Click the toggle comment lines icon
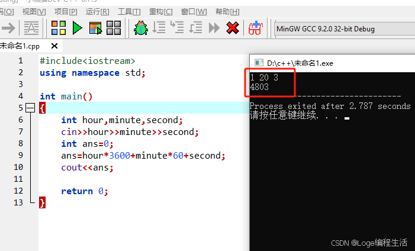Screen dimensions: 415x251 click(31, 28)
